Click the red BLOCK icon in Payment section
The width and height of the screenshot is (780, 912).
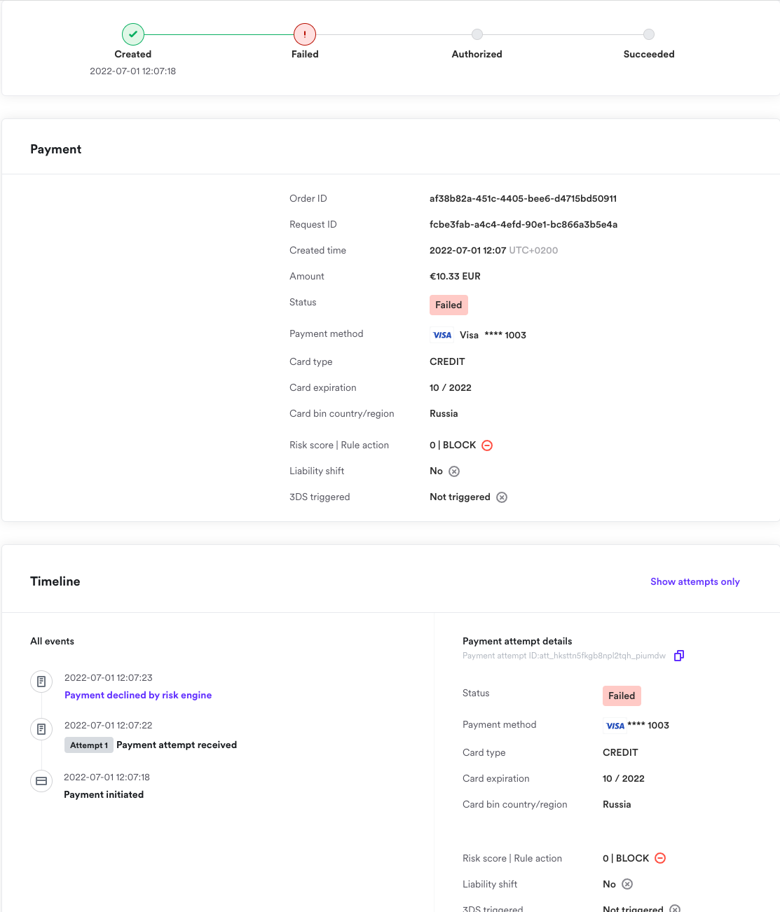(487, 445)
